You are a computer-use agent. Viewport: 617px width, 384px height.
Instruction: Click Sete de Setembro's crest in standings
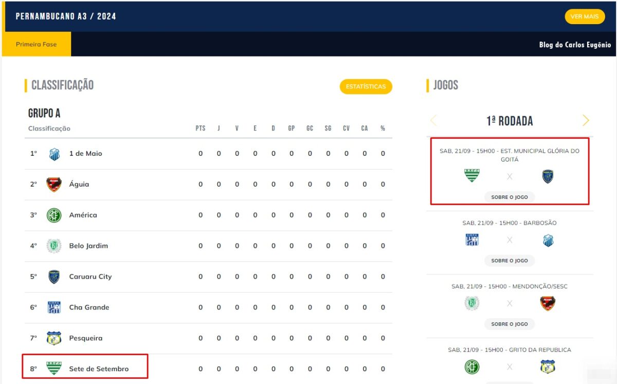click(54, 369)
